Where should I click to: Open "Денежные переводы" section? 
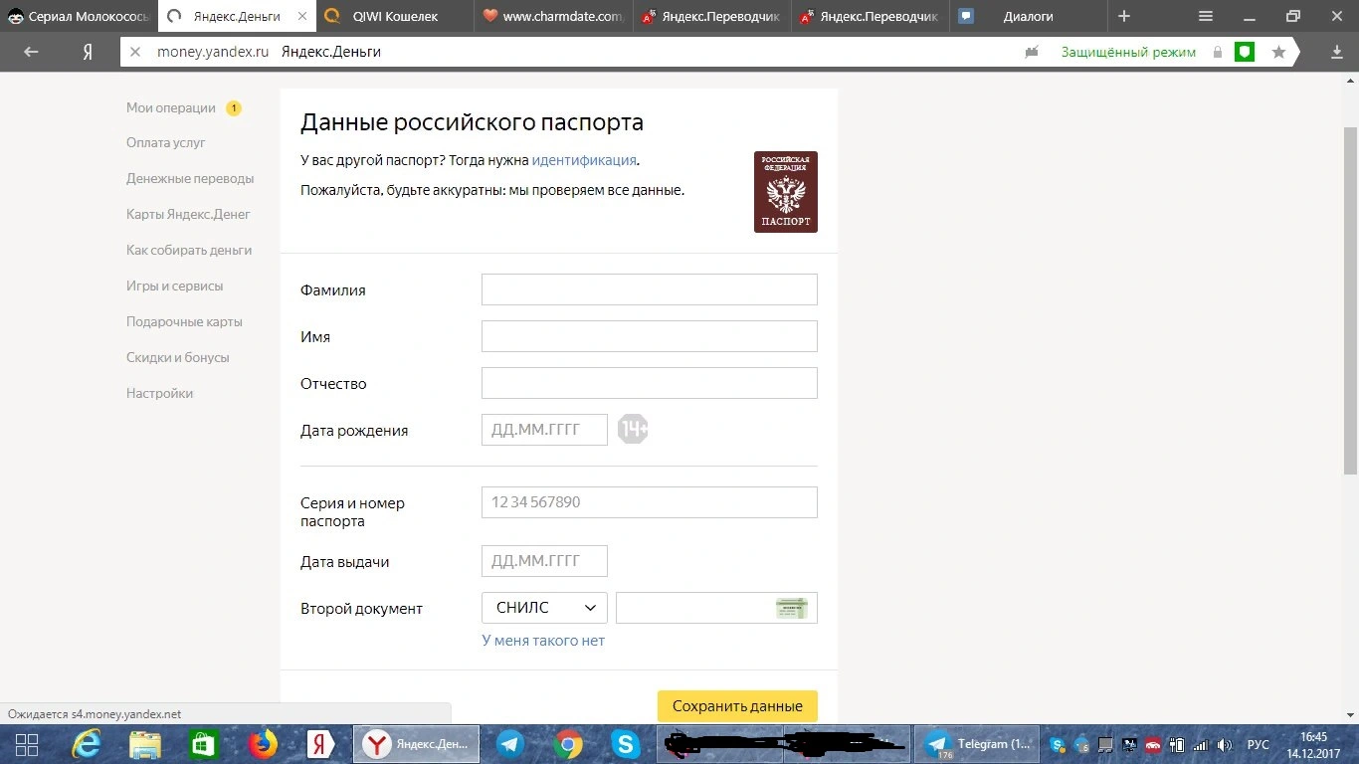190,178
